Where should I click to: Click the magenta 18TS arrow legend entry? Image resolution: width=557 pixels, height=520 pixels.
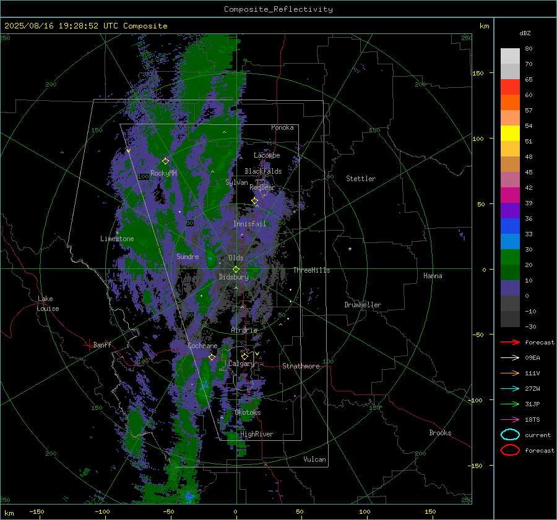510,420
